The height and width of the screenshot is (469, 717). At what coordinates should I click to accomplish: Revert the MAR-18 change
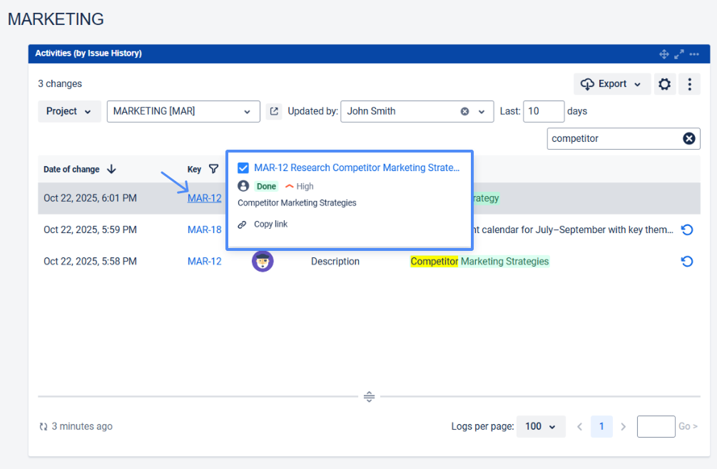pyautogui.click(x=686, y=230)
